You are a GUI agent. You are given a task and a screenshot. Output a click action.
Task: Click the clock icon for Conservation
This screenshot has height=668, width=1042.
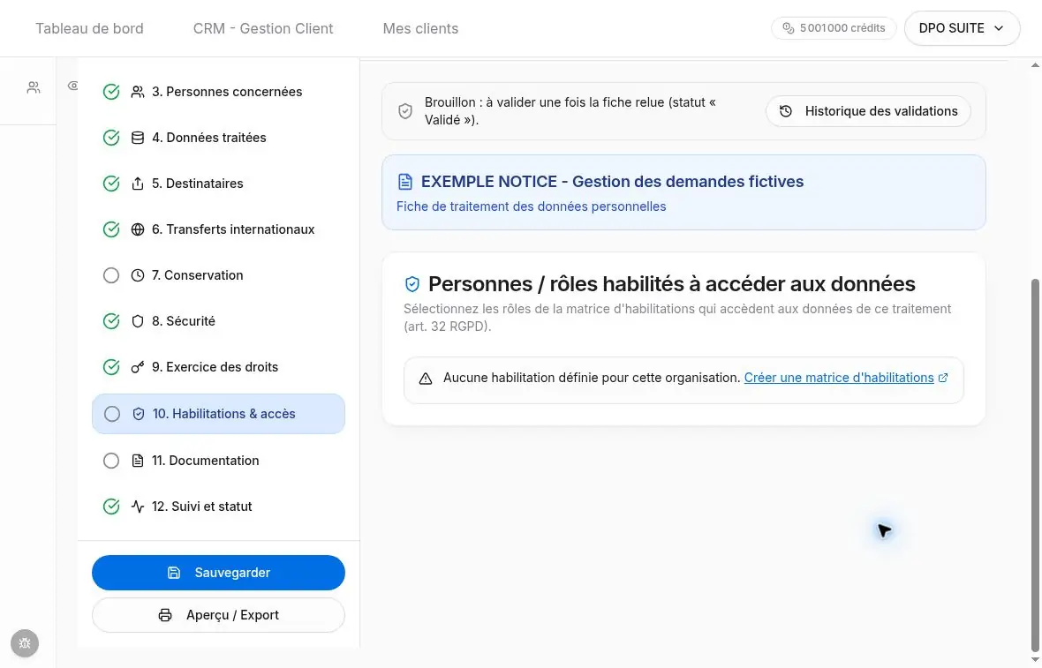click(x=138, y=275)
